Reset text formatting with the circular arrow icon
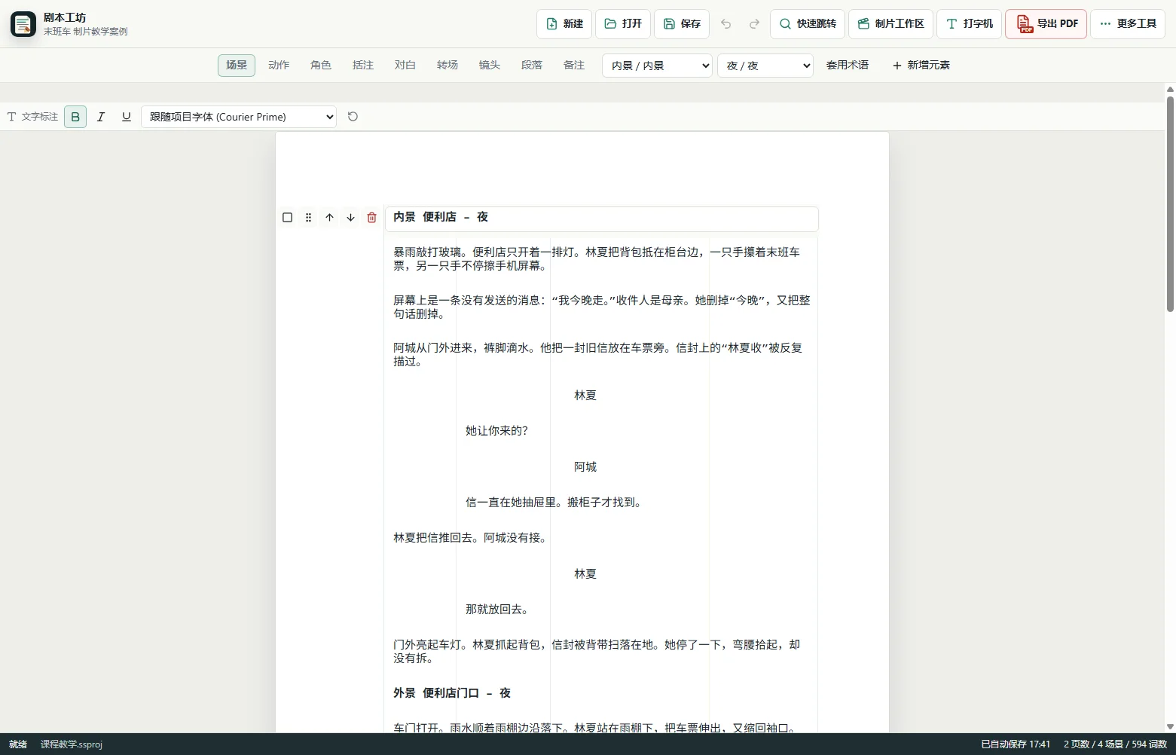The image size is (1176, 755). pyautogui.click(x=353, y=117)
